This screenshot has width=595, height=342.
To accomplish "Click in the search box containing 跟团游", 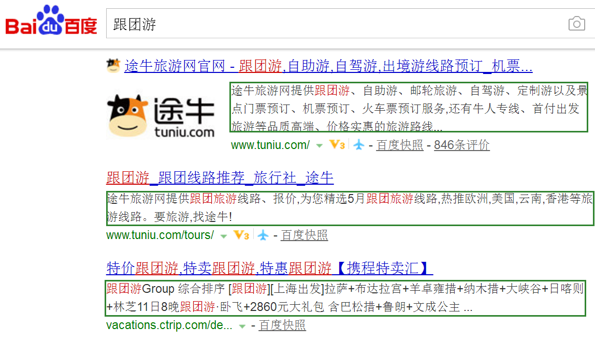I will click(x=331, y=24).
